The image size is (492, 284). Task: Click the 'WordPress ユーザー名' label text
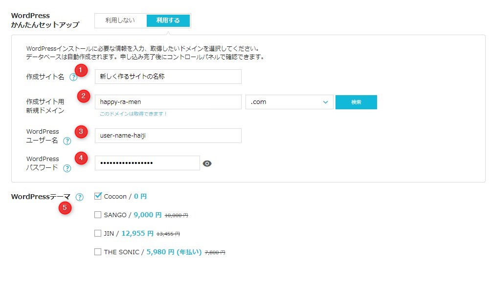(x=43, y=136)
